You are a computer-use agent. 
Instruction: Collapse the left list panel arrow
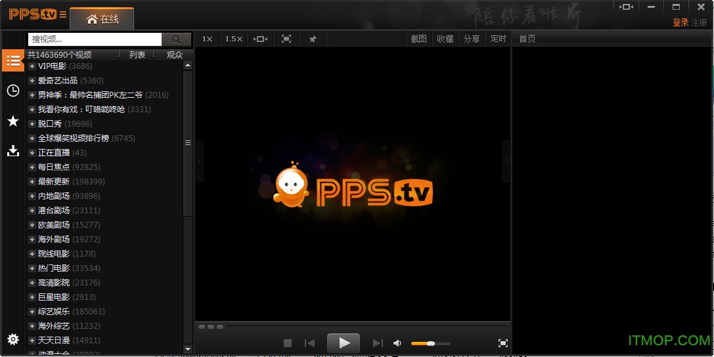(x=199, y=161)
